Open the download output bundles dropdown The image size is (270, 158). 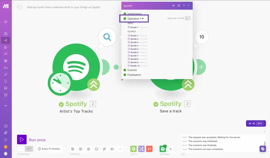[x=188, y=18]
